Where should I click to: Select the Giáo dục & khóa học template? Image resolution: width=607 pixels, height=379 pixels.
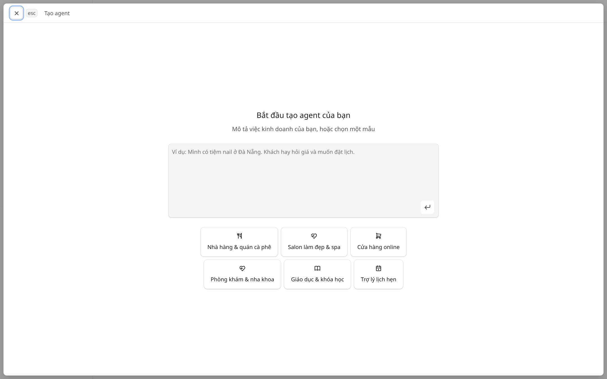point(317,274)
